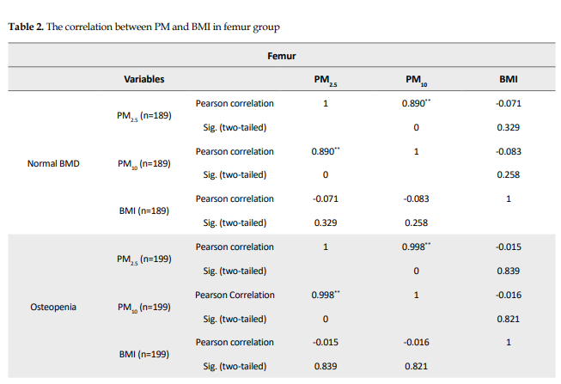Select the Femur table header
This screenshot has height=384, width=561.
[x=282, y=56]
